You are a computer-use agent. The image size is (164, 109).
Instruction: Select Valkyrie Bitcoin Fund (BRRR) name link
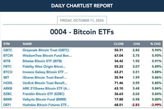(x=44, y=99)
